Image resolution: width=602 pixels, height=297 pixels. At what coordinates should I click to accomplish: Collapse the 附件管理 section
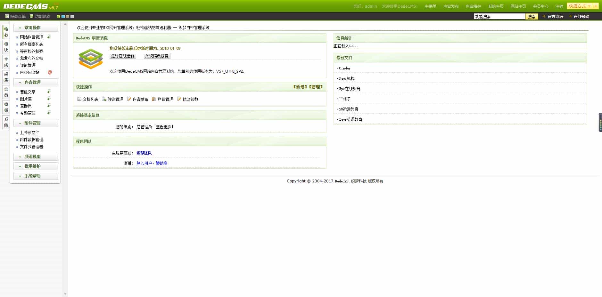[36, 123]
